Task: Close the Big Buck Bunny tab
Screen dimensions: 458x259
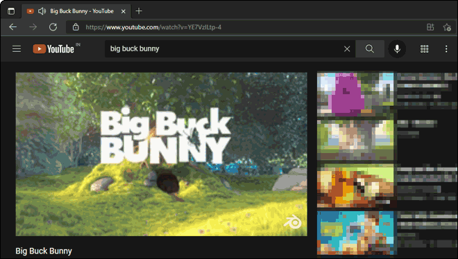Action: point(124,11)
